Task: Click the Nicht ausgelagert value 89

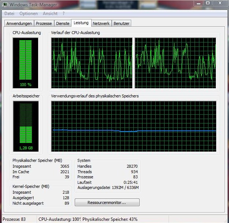Action: 67,203
